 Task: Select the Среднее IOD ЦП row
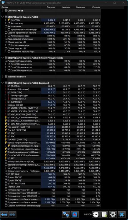pos(50,105)
